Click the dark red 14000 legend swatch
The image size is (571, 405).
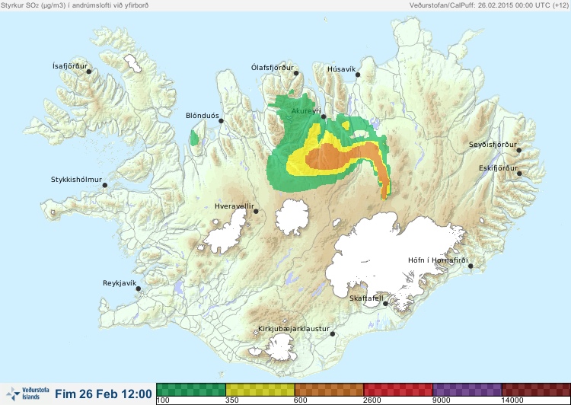tap(536, 390)
